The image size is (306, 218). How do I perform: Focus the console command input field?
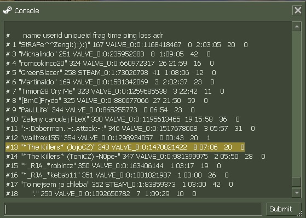point(133,209)
